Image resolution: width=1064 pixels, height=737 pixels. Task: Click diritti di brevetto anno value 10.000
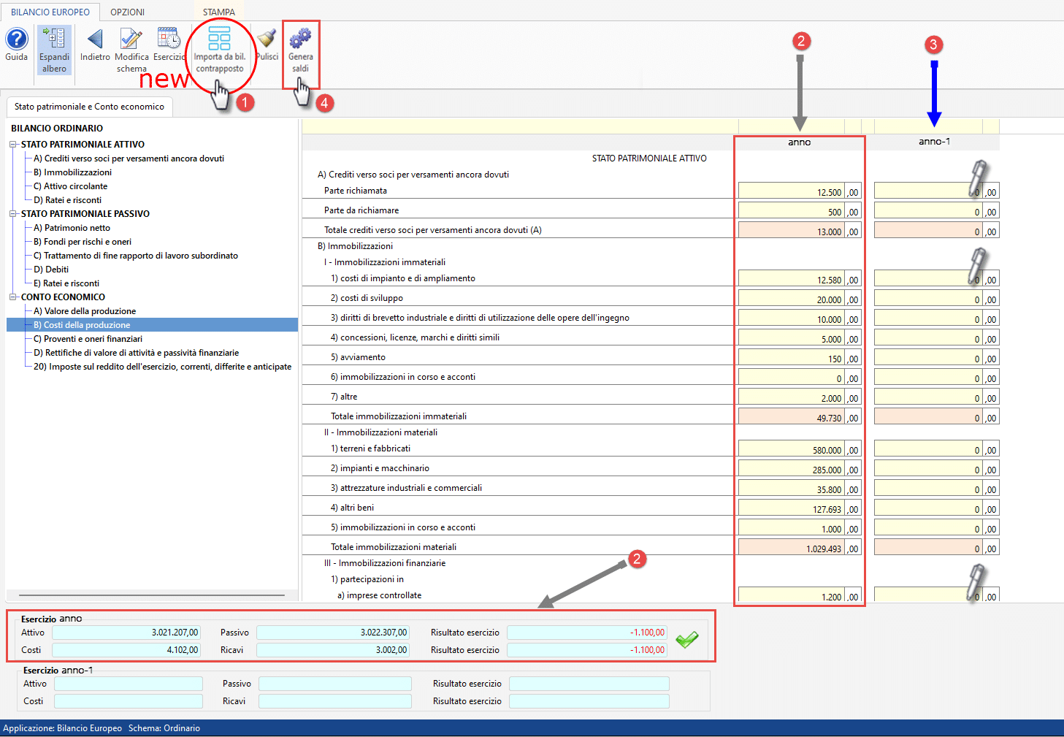(x=791, y=318)
